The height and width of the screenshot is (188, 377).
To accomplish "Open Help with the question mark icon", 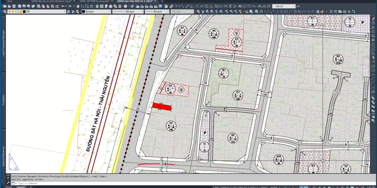I will pyautogui.click(x=126, y=6).
